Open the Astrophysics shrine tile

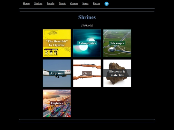(x=87, y=43)
